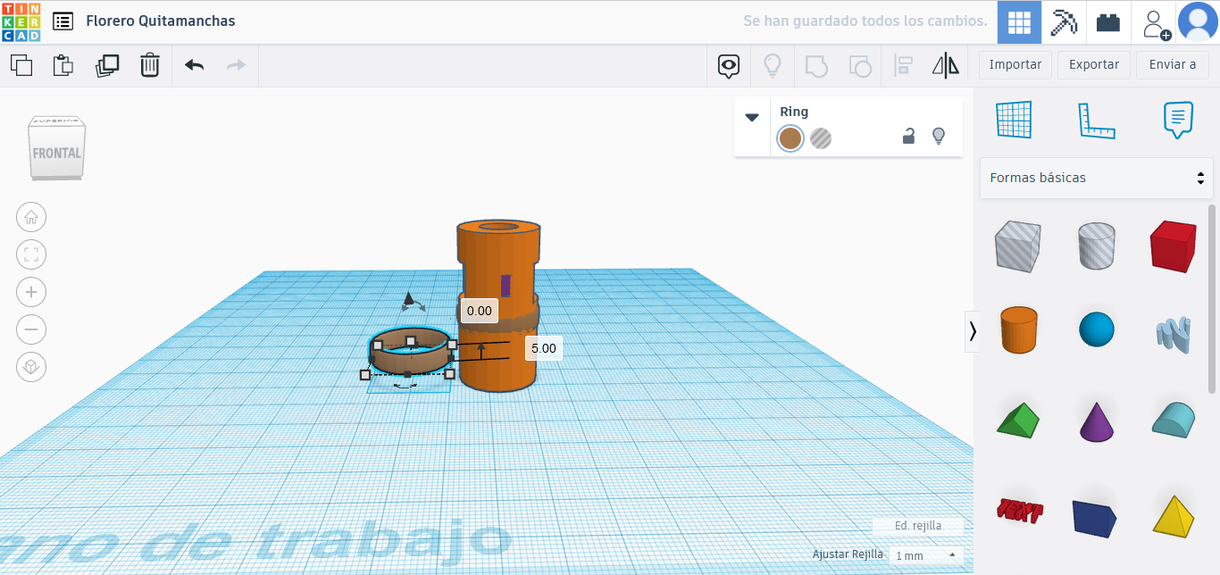
Task: Select the dark blue Wedge shape
Action: click(x=1096, y=517)
